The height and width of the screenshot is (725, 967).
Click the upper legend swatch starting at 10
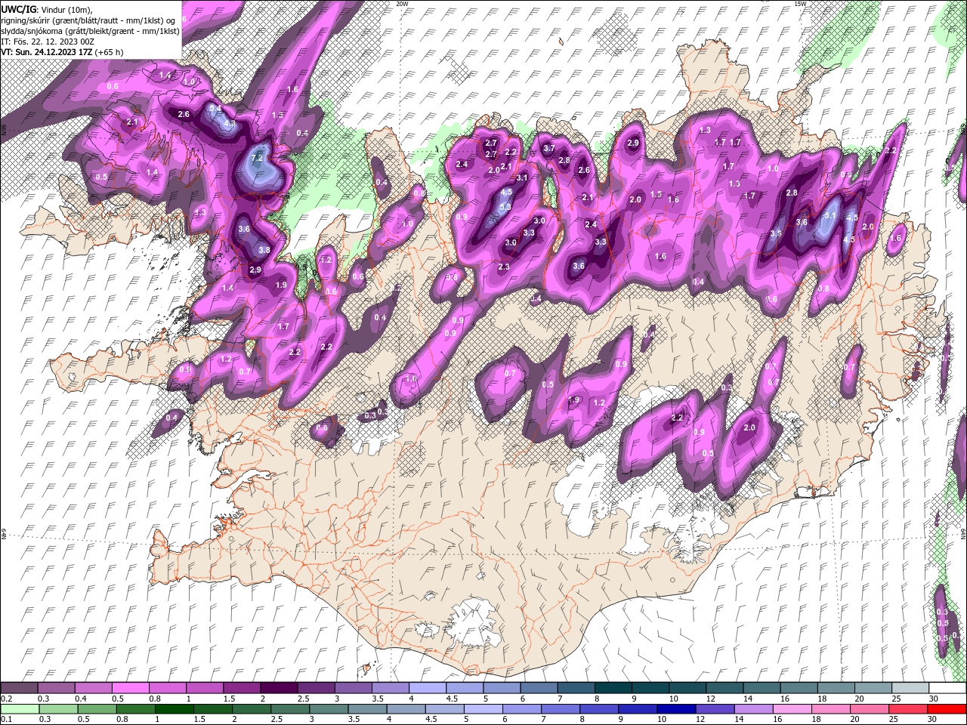(687, 688)
